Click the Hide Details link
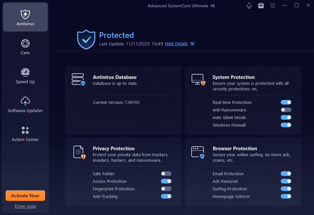314x215 pixels. (x=176, y=44)
